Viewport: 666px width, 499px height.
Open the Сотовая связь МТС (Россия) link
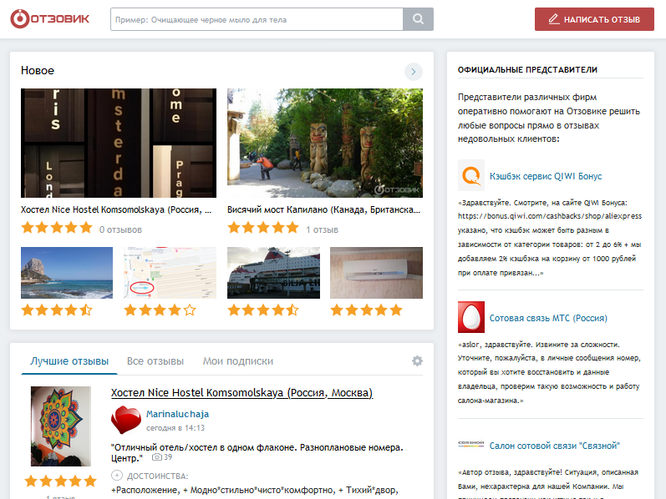click(x=548, y=318)
